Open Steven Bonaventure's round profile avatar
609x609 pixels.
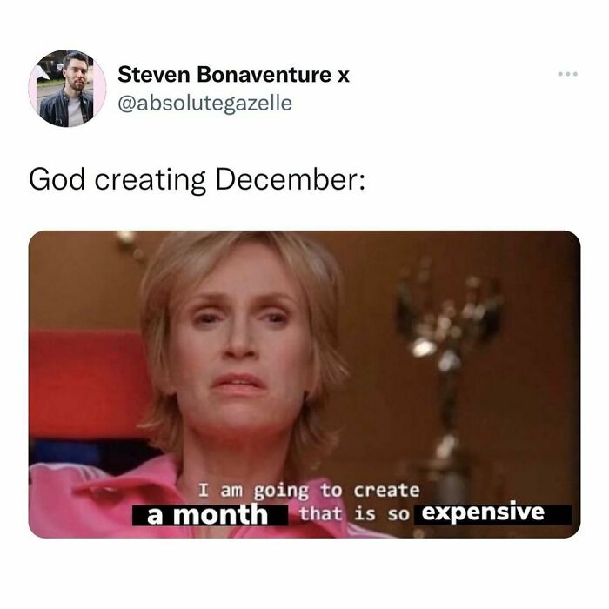pyautogui.click(x=67, y=88)
